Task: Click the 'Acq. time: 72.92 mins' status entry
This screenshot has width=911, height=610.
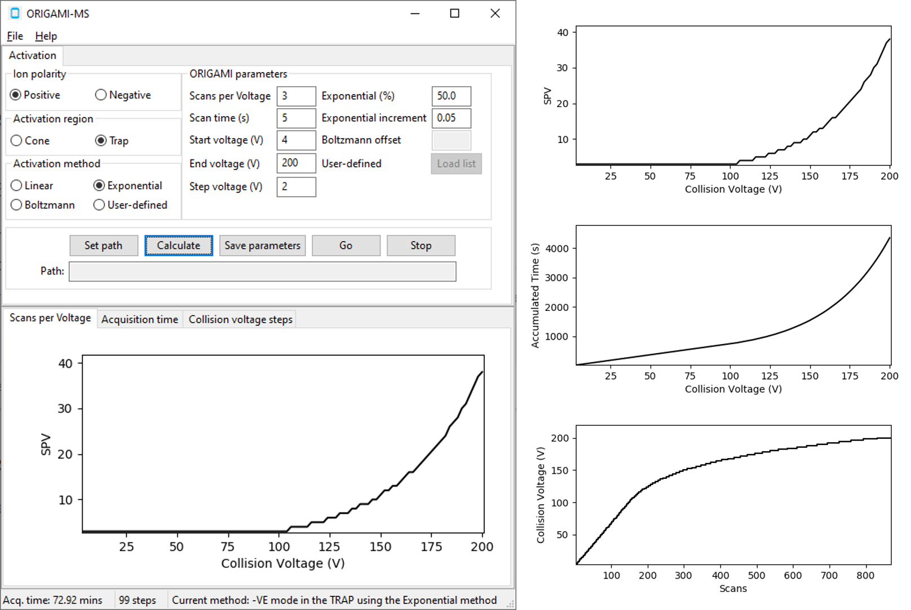Action: pyautogui.click(x=53, y=600)
